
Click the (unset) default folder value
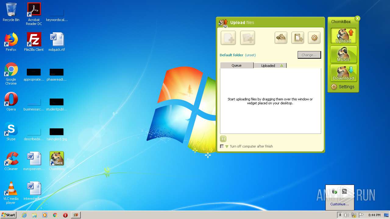coord(250,55)
